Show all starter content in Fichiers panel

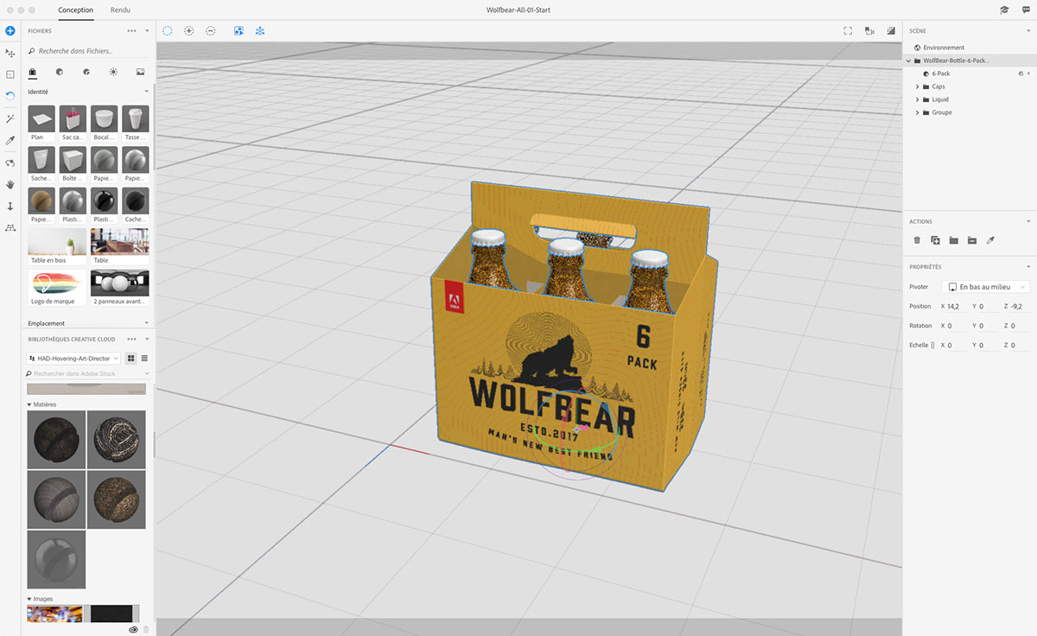coord(32,72)
